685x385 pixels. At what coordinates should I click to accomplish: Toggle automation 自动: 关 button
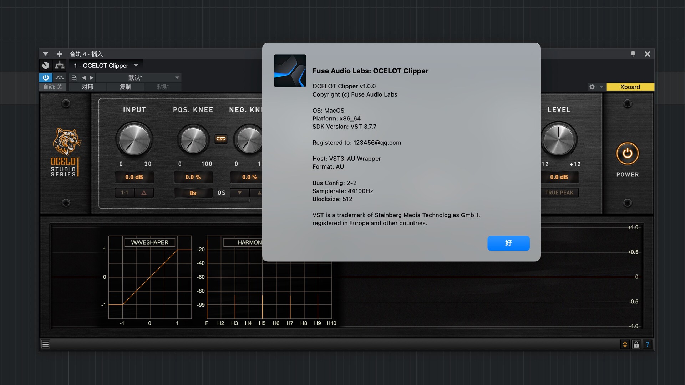click(53, 87)
